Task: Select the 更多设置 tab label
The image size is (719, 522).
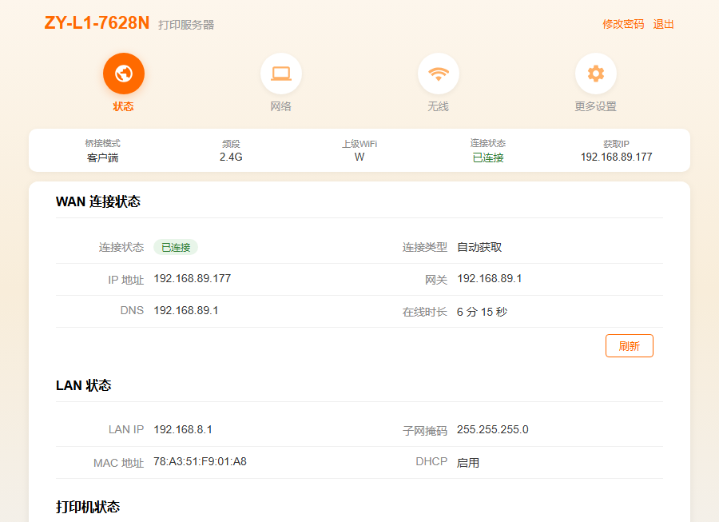Action: pyautogui.click(x=596, y=106)
